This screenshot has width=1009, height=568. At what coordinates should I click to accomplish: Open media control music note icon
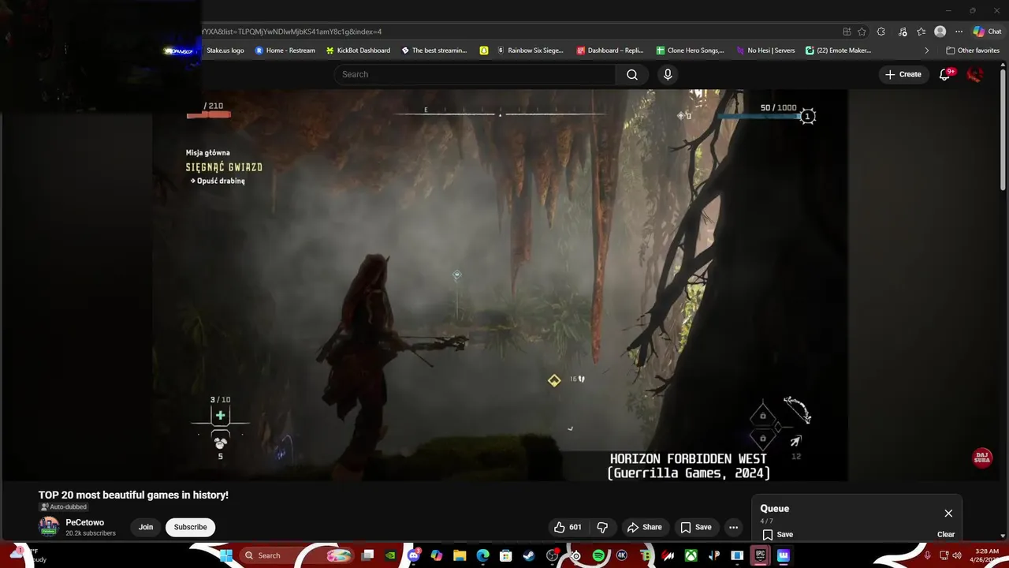point(903,32)
